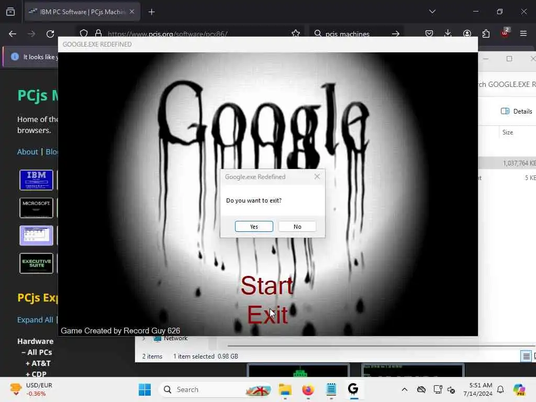Submit search with the arrow icon
The image size is (536, 402).
tap(396, 33)
